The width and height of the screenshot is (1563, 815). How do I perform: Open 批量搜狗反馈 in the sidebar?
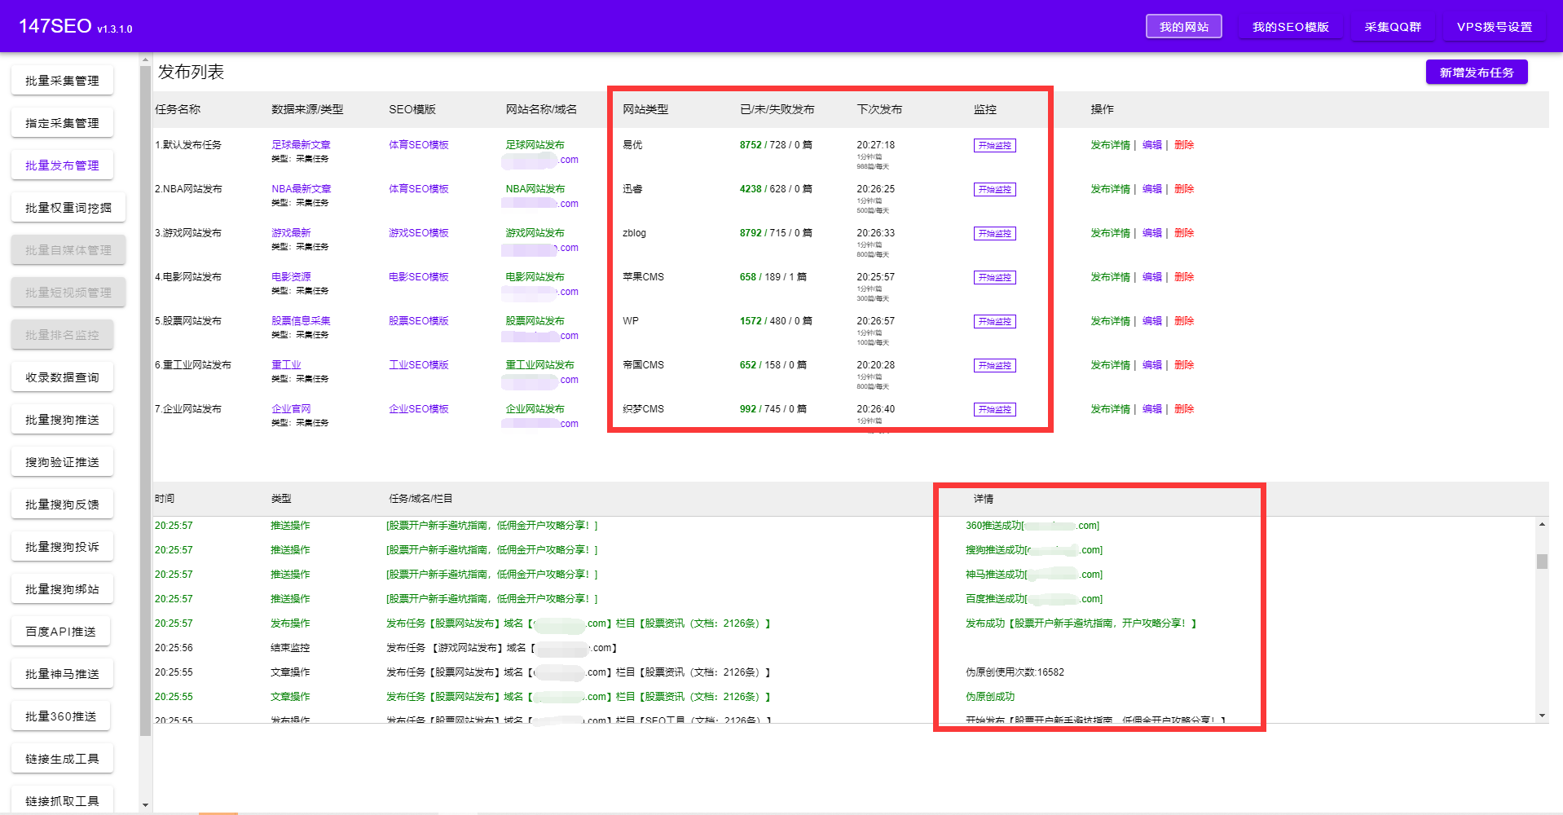coord(62,504)
